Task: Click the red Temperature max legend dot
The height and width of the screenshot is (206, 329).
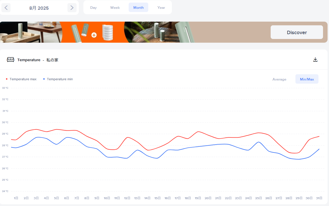Action: pos(7,79)
